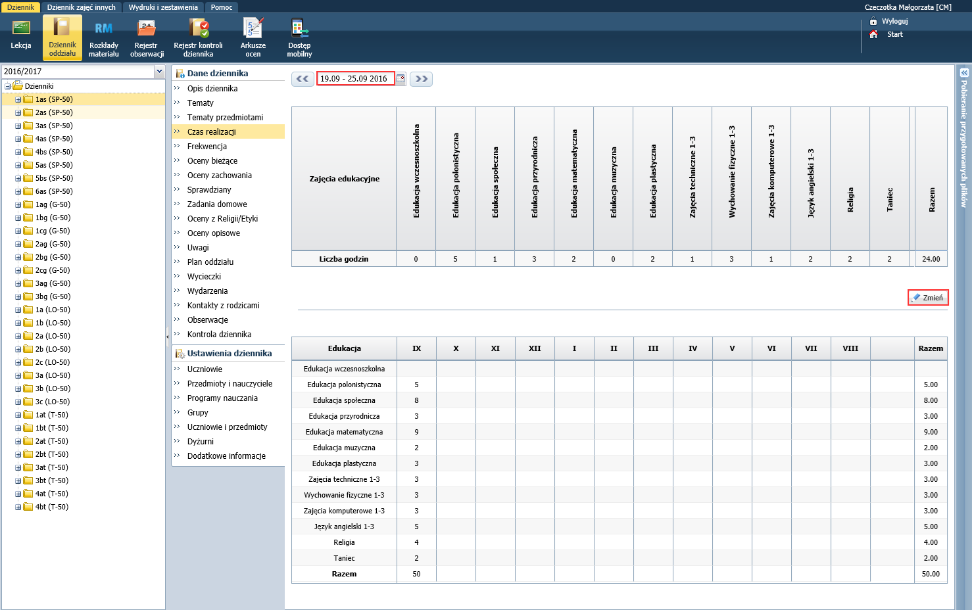The image size is (972, 610).
Task: Click the Zmień button
Action: point(928,298)
